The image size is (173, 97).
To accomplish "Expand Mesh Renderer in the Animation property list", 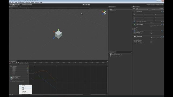I will coord(11,79).
